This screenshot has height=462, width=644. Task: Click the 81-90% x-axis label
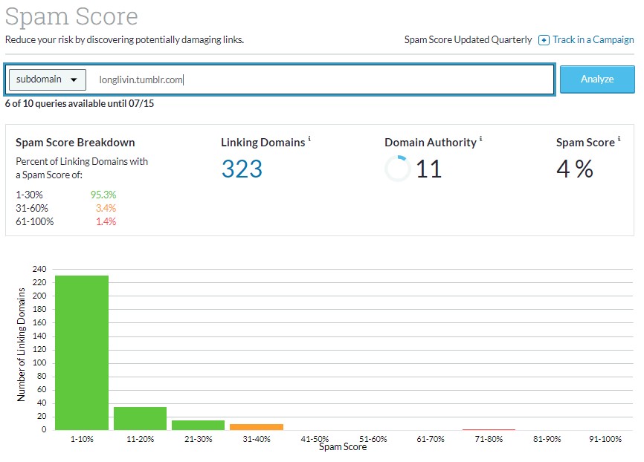pos(547,439)
